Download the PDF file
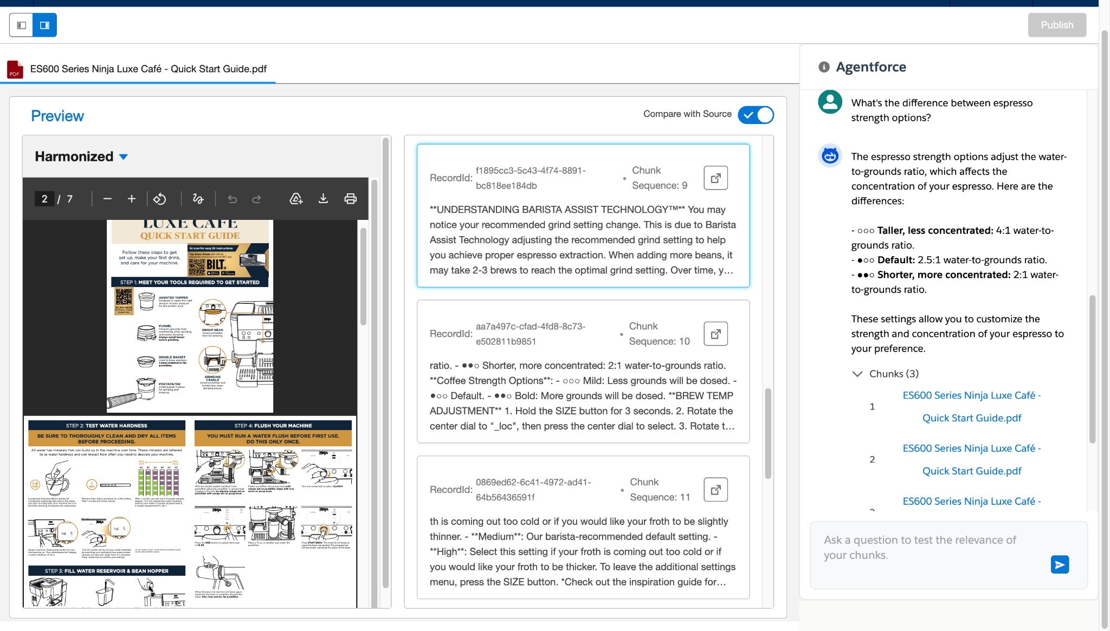This screenshot has width=1110, height=631. 323,199
